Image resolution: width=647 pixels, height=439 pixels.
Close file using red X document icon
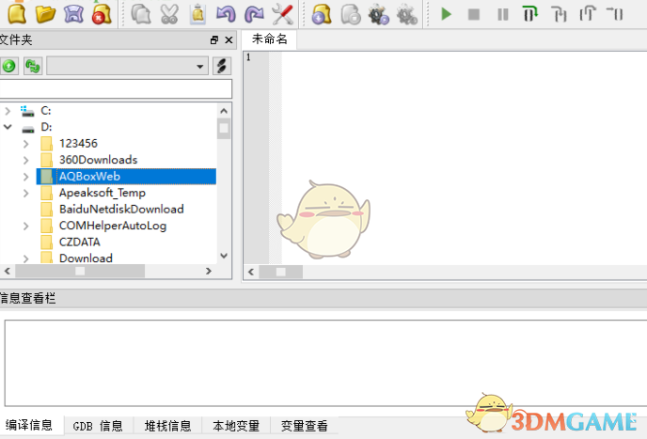(x=102, y=14)
